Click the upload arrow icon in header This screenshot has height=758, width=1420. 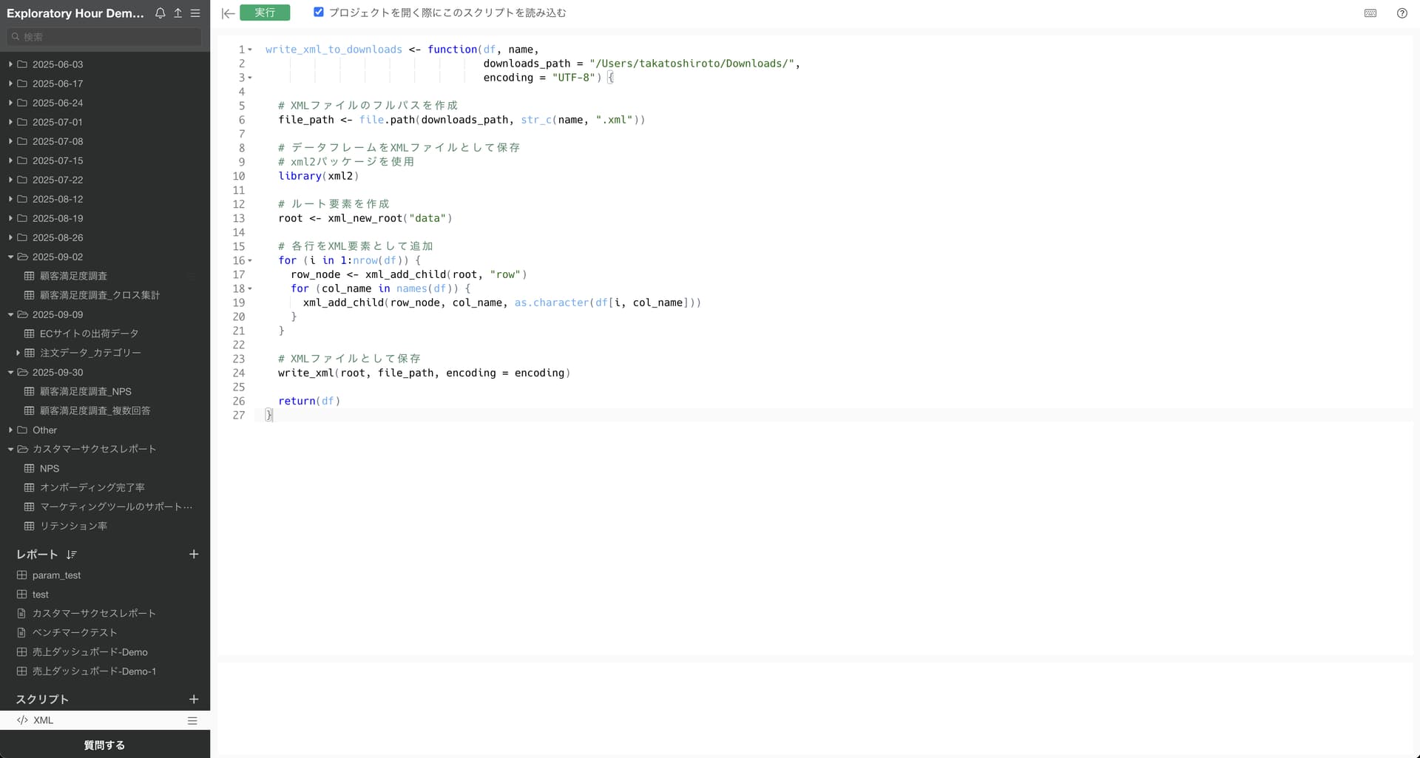pyautogui.click(x=177, y=13)
